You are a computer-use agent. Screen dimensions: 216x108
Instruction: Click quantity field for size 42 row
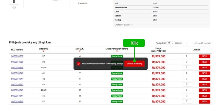click(x=187, y=79)
